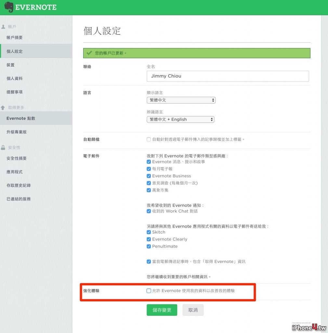Click the 取消 cancel button
Viewport: 328px width, 333px height.
pyautogui.click(x=193, y=310)
